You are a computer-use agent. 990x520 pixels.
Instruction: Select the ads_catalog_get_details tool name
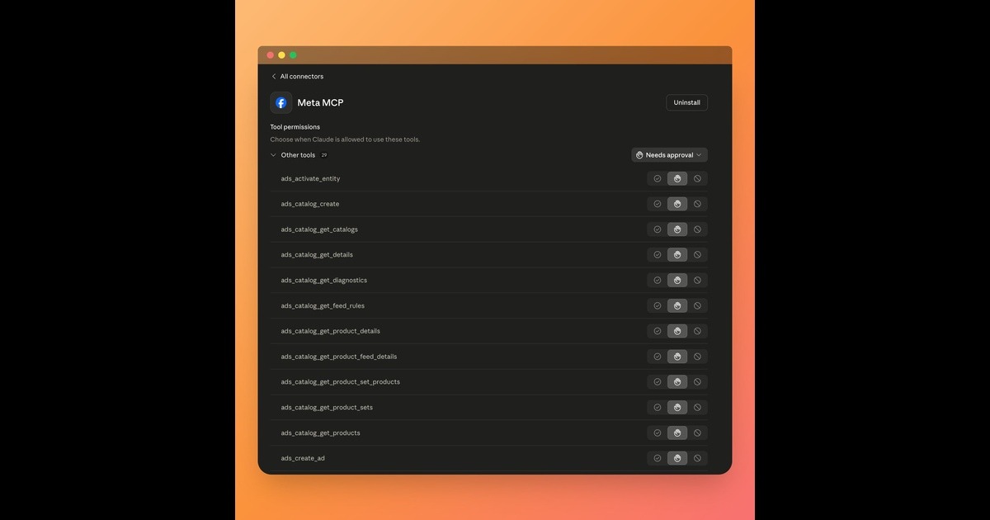317,255
